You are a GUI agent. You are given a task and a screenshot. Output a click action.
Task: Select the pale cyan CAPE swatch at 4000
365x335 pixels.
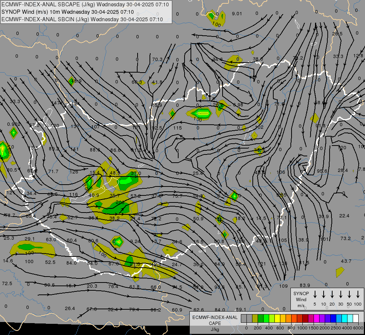point(350,318)
